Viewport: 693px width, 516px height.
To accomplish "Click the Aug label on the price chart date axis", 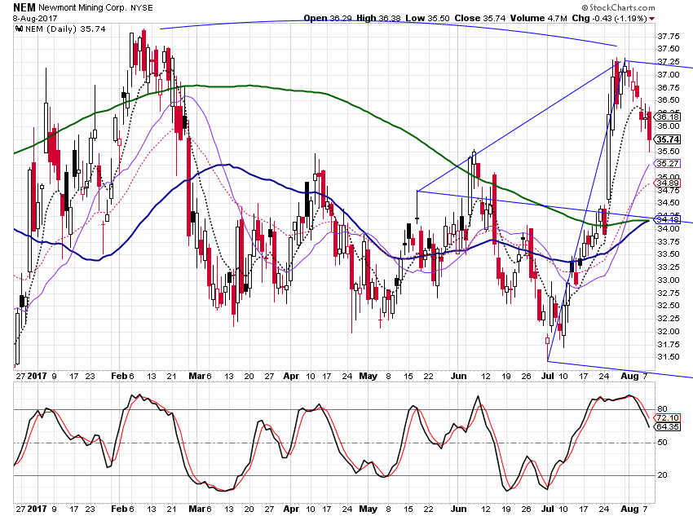I will 629,376.
